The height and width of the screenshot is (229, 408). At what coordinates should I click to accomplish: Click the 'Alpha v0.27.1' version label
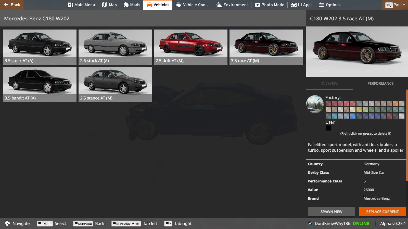(x=393, y=223)
